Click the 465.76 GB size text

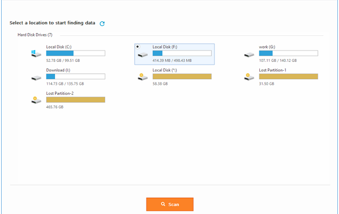(x=54, y=107)
